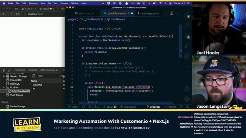Open the Terminal menu in menu bar

[x=64, y=3]
